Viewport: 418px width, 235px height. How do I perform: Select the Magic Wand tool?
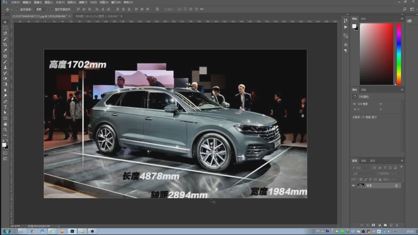[x=5, y=39]
